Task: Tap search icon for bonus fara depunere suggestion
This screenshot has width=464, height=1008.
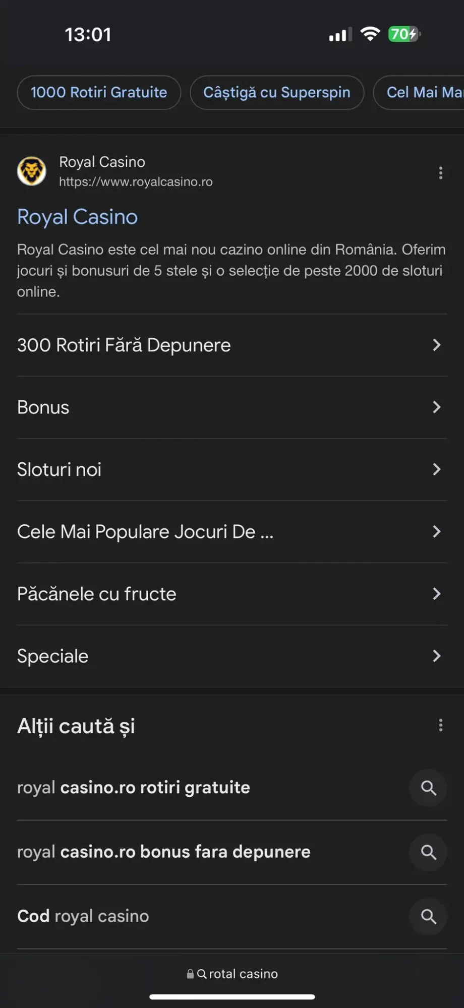Action: pyautogui.click(x=428, y=852)
